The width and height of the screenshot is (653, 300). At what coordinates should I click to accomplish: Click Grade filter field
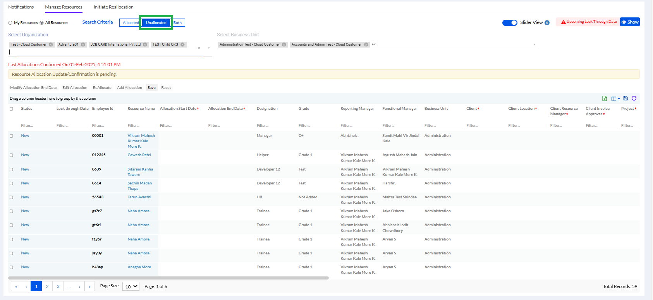point(318,126)
